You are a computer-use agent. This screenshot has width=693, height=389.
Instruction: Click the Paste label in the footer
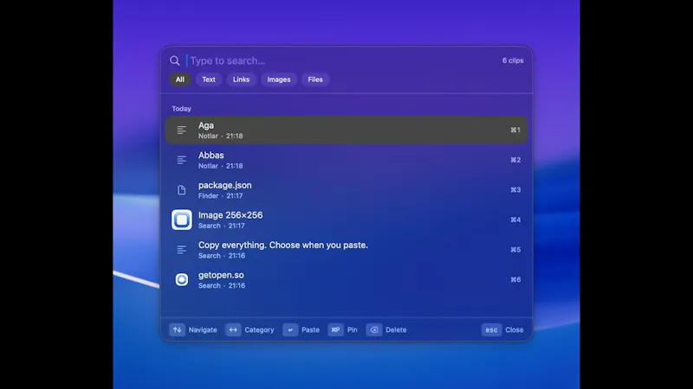tap(310, 330)
